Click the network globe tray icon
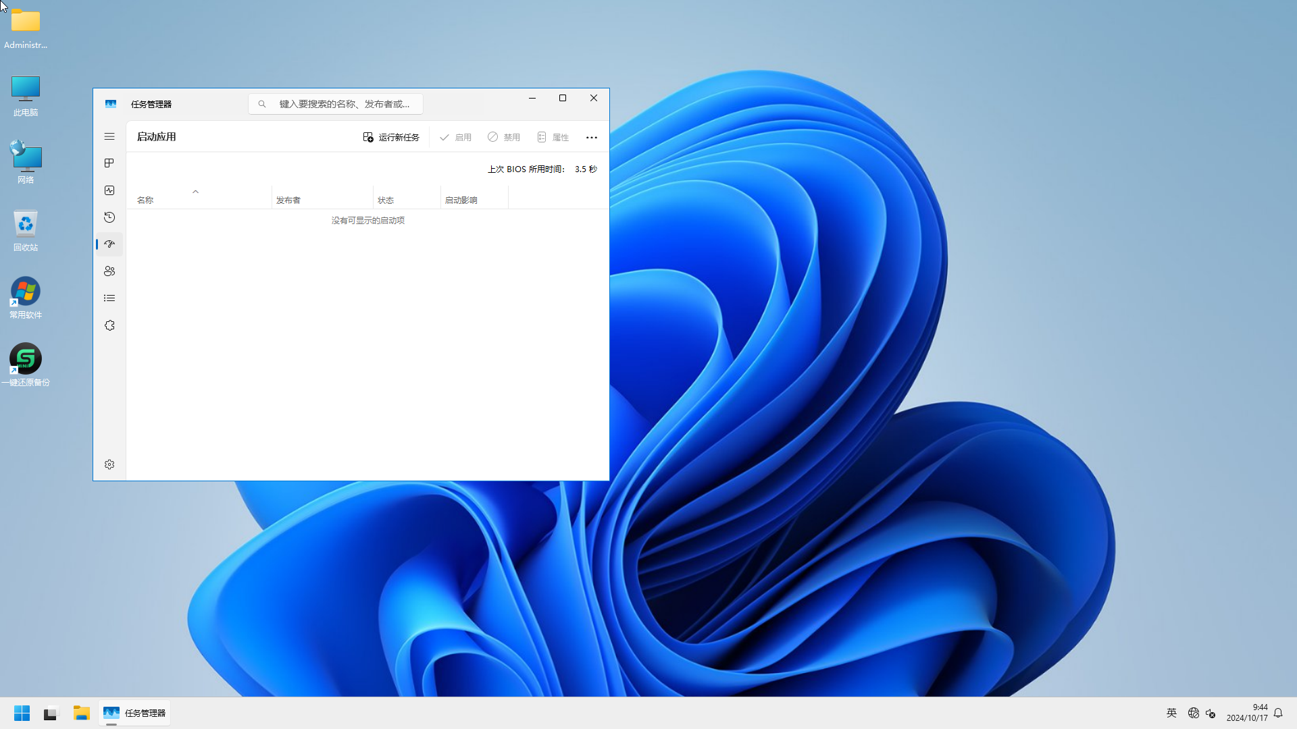 [1194, 713]
